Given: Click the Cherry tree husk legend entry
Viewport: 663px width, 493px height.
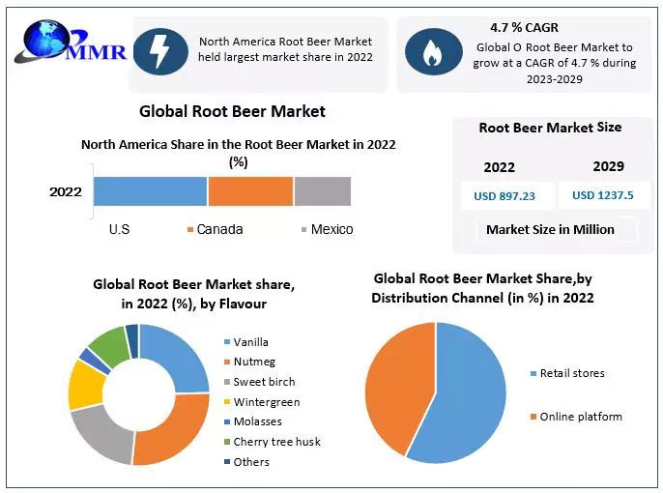Looking at the screenshot, I should pyautogui.click(x=276, y=442).
